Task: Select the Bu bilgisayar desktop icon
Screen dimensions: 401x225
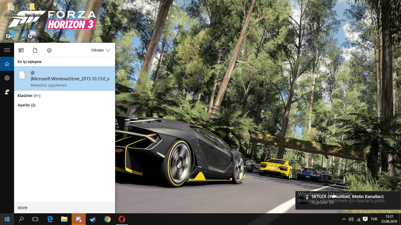Action: click(11, 36)
